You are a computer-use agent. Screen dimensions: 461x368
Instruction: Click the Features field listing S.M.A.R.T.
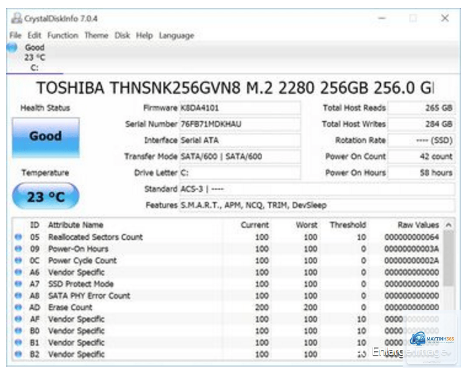(x=317, y=205)
